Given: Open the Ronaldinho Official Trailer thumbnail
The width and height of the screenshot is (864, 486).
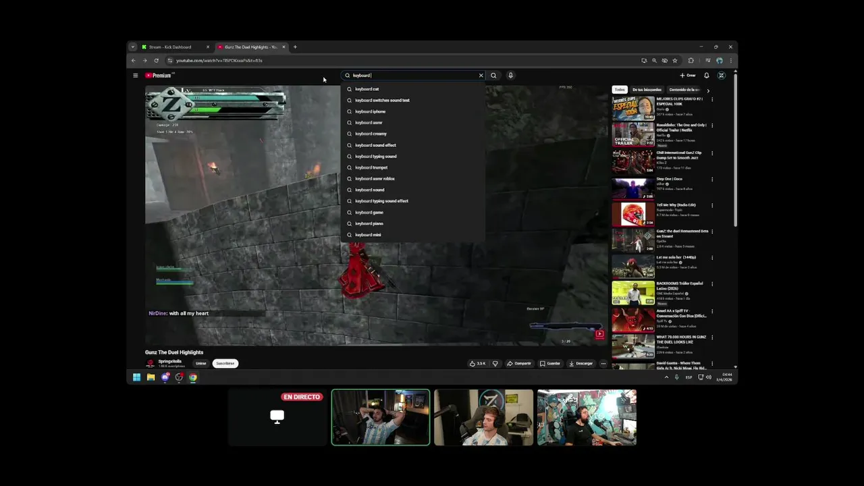Looking at the screenshot, I should click(x=633, y=134).
